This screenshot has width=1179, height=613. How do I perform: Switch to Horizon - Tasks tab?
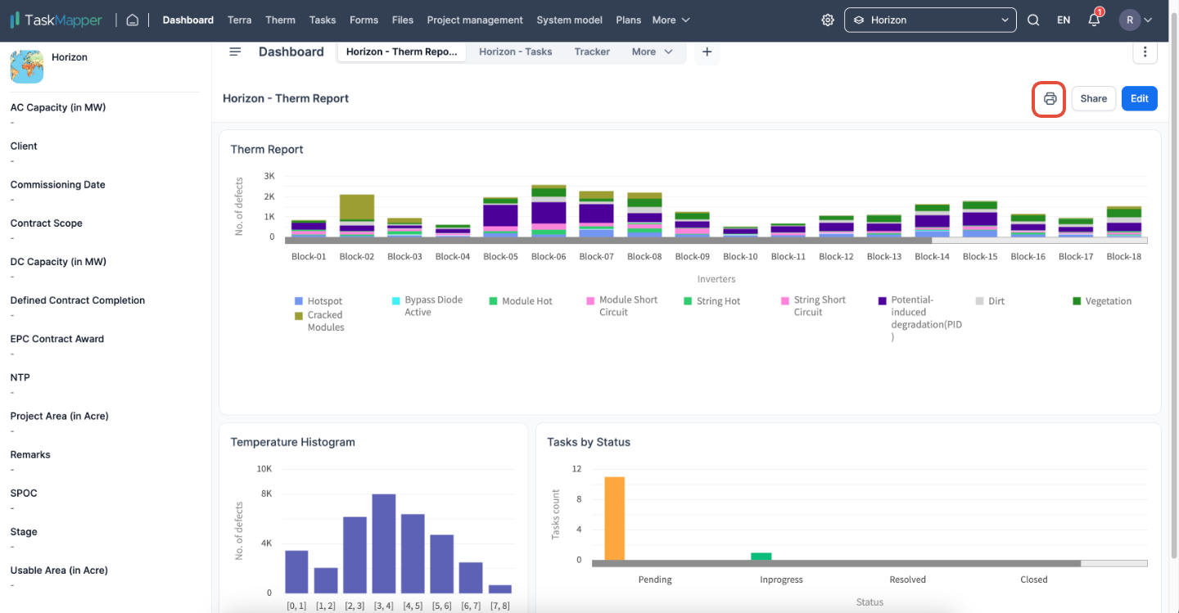(516, 52)
